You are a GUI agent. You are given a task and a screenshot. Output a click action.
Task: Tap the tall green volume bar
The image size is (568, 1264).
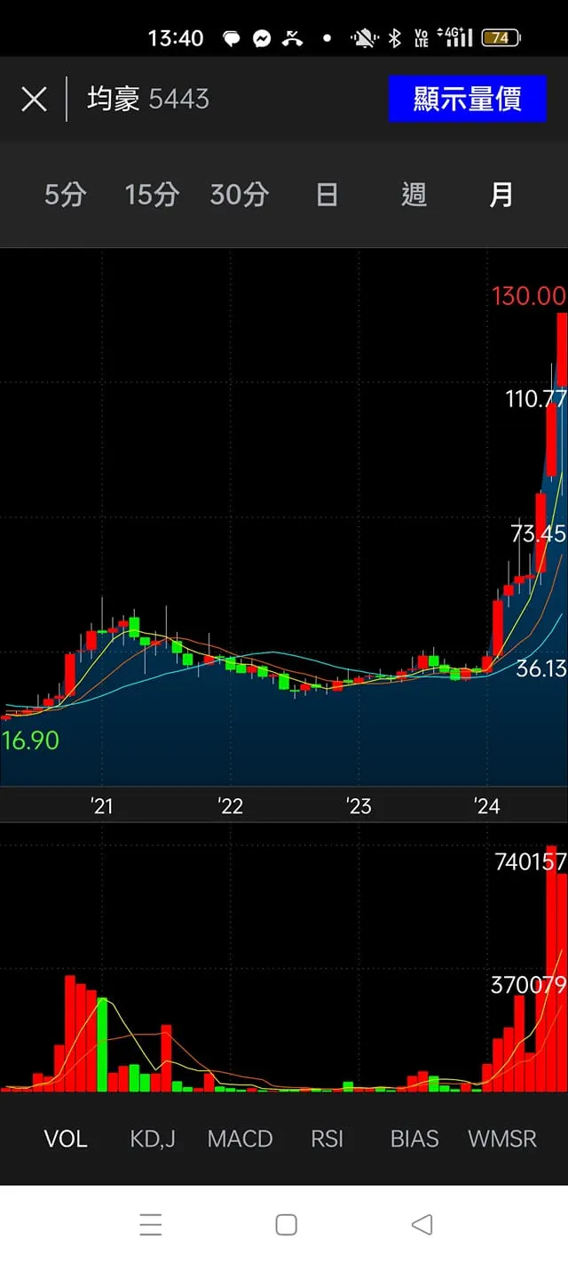tap(102, 1044)
